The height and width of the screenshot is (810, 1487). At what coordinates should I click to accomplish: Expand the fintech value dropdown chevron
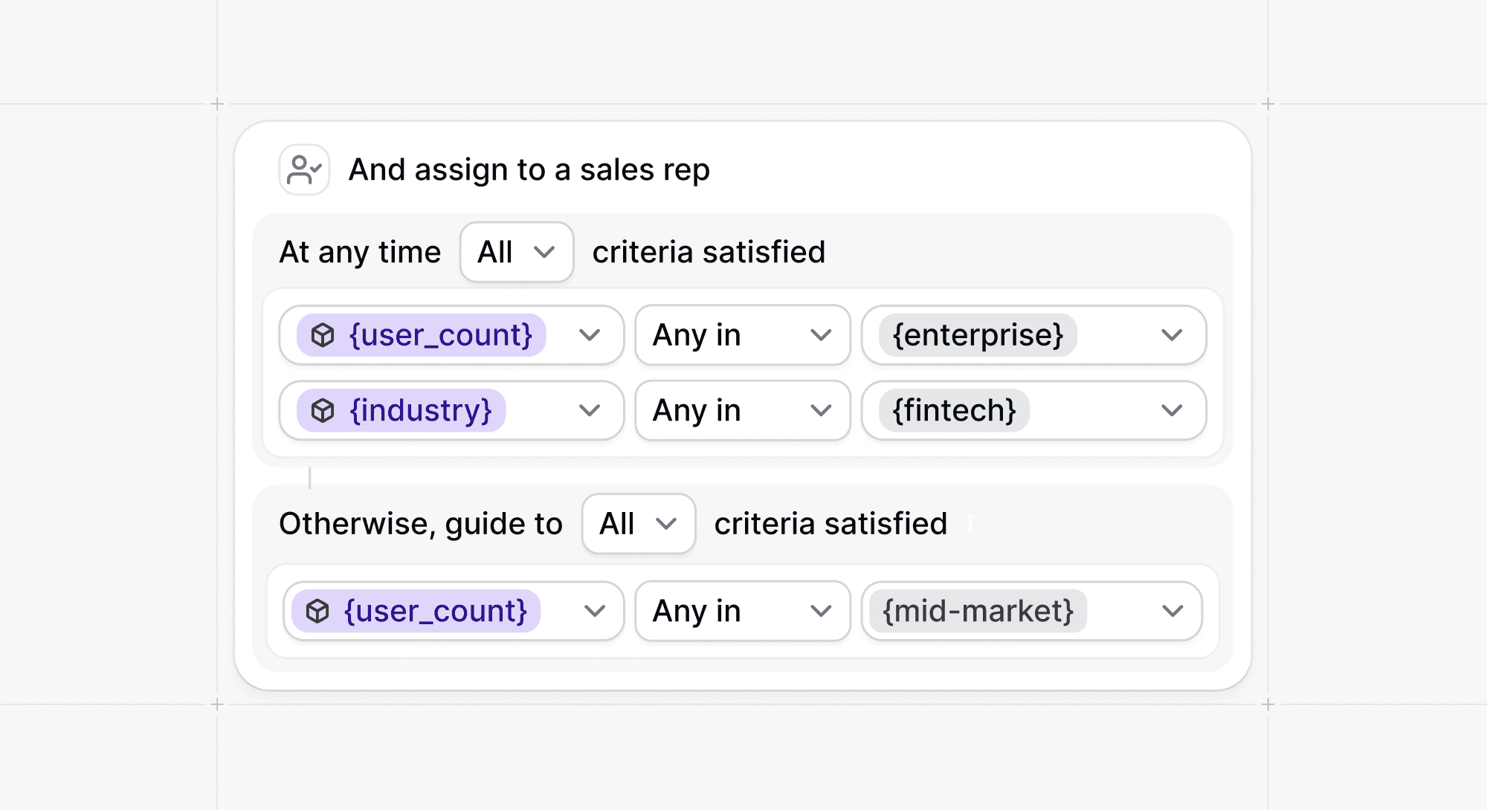point(1172,410)
